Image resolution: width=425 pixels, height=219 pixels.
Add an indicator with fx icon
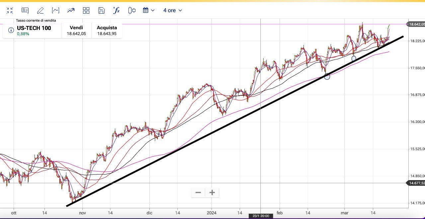tap(116, 10)
